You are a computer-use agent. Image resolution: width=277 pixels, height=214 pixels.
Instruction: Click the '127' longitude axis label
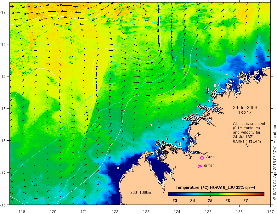[x=270, y=211]
